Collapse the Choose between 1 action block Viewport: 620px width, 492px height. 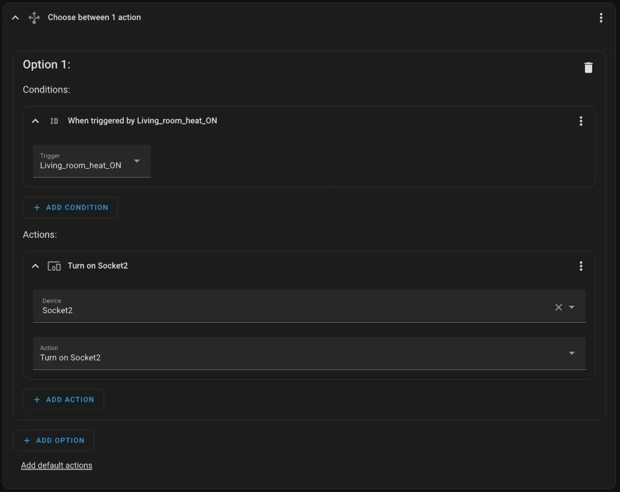[x=16, y=18]
